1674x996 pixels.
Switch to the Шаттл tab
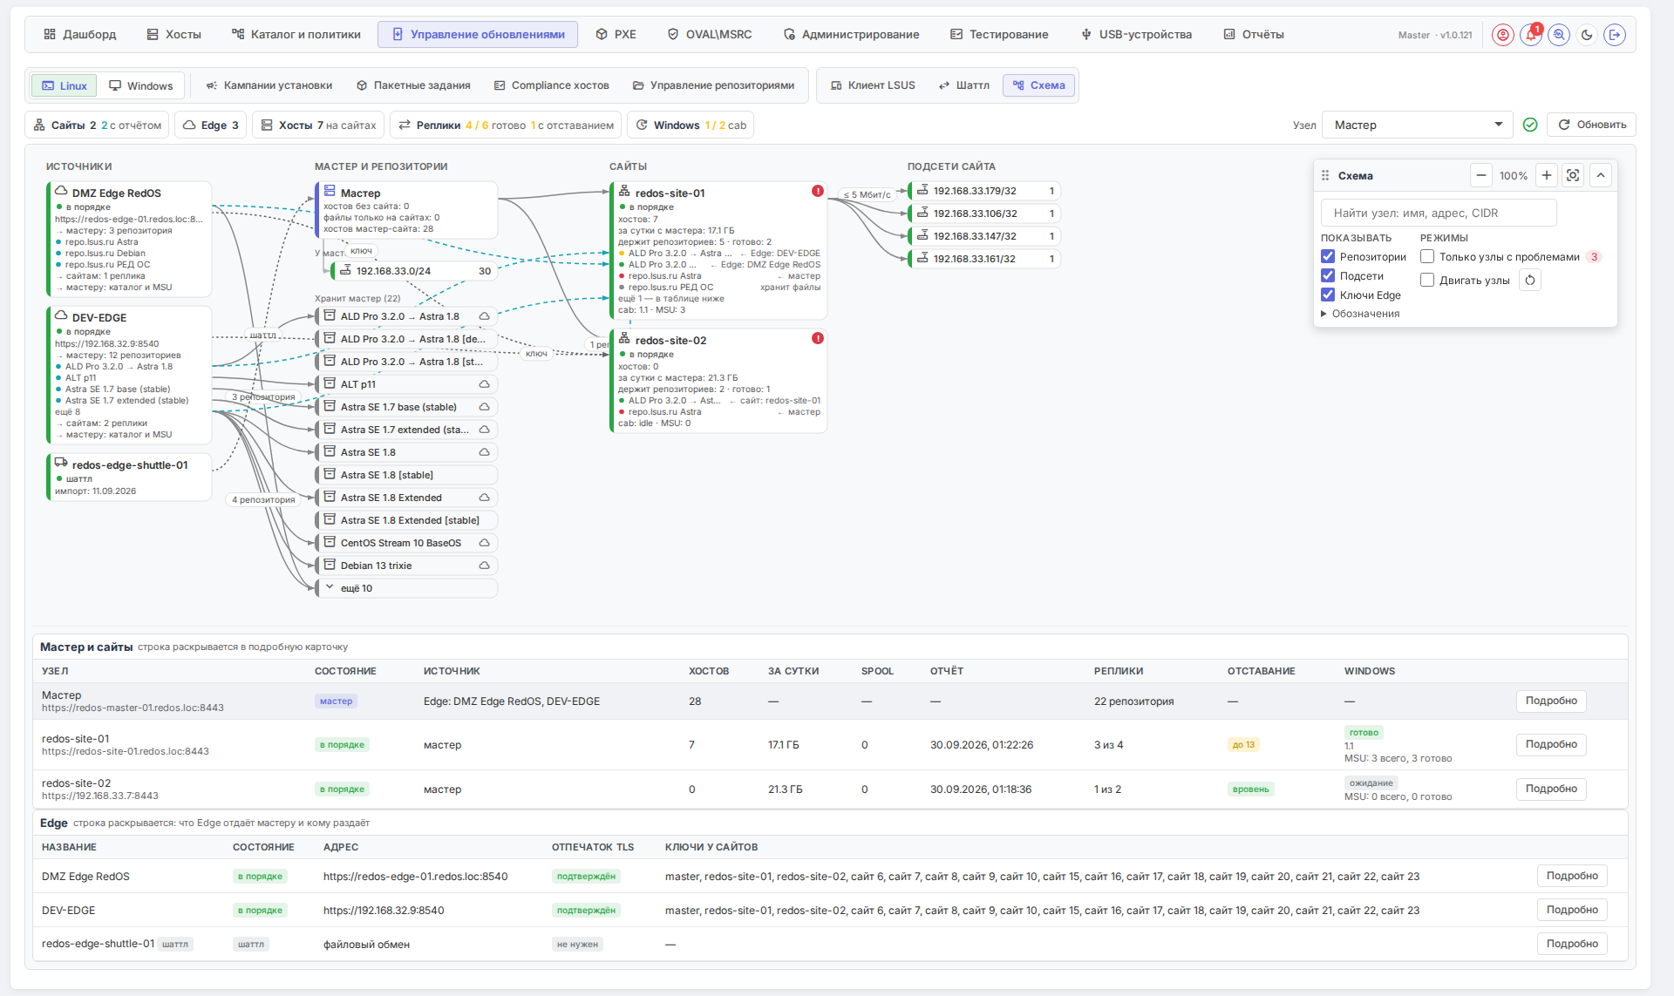(964, 85)
